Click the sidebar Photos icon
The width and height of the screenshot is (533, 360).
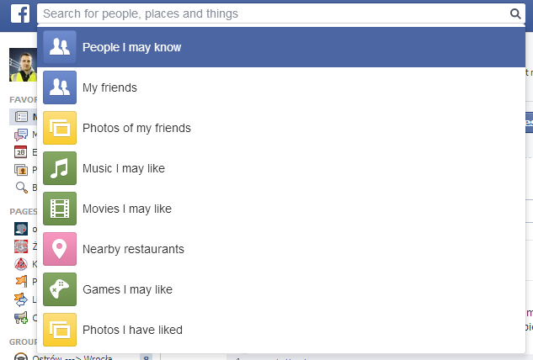21,169
